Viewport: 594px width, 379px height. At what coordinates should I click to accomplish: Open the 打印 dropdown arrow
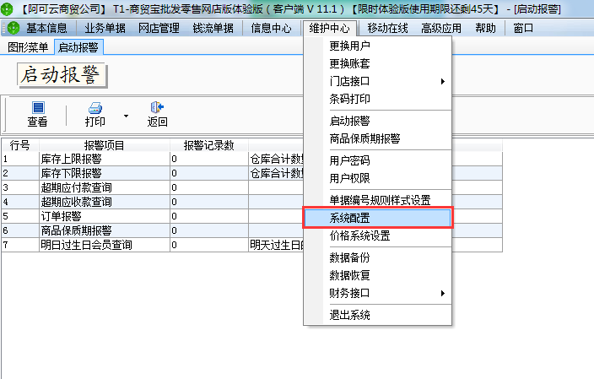pyautogui.click(x=127, y=116)
